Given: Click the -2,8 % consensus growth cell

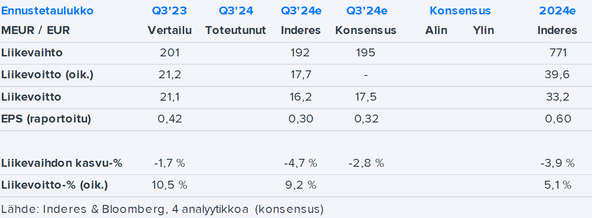Looking at the screenshot, I should tap(366, 163).
